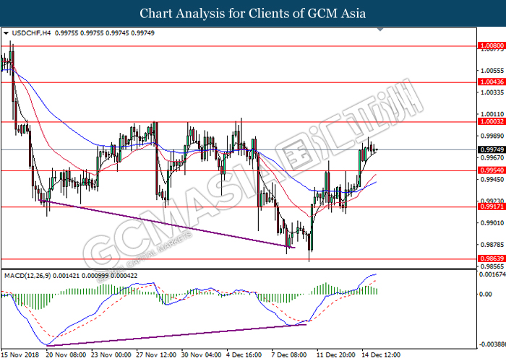This screenshot has height=361, width=506.
Task: Click the 4 Dec 16:00 time label
Action: tap(244, 355)
